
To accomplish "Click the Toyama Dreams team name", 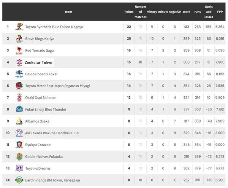I will (38, 169).
